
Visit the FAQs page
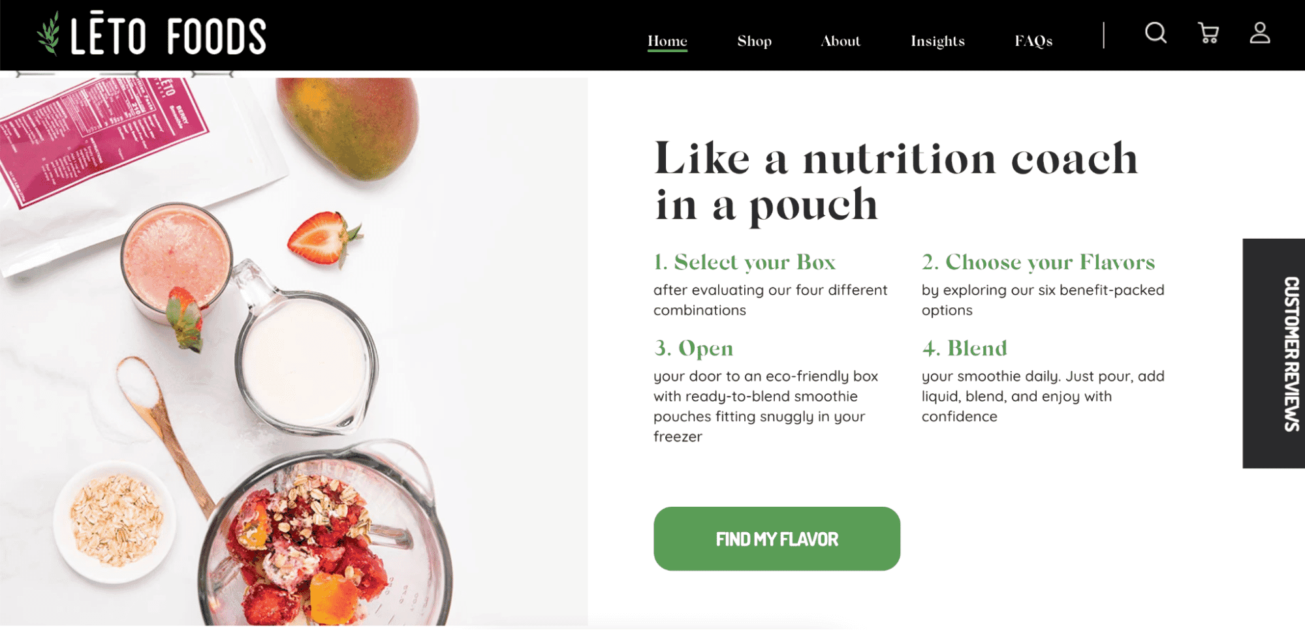click(x=1033, y=41)
